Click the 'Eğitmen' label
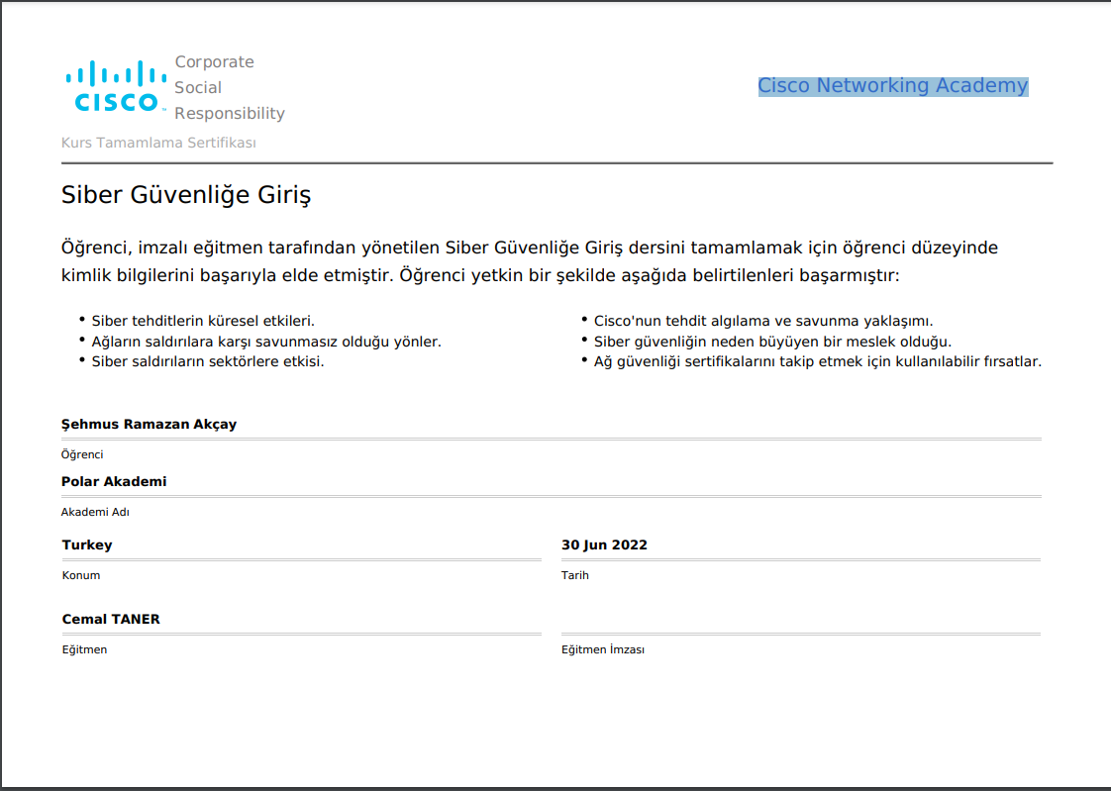The image size is (1111, 791). coord(84,649)
